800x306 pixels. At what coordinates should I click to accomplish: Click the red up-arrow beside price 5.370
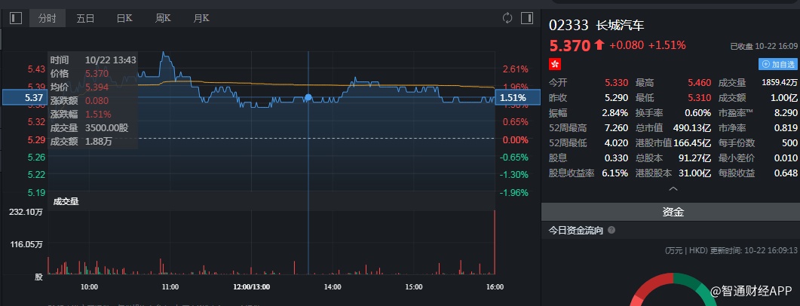pos(599,45)
